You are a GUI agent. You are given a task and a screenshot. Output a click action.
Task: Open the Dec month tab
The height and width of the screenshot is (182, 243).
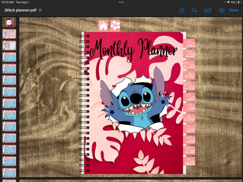pyautogui.click(x=189, y=162)
